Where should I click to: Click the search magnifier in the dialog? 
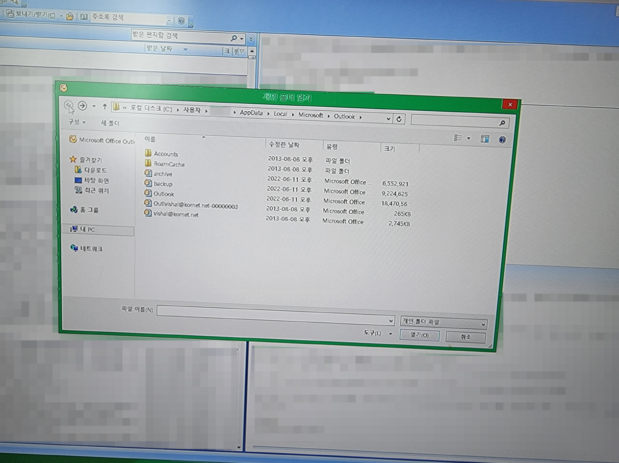(502, 123)
